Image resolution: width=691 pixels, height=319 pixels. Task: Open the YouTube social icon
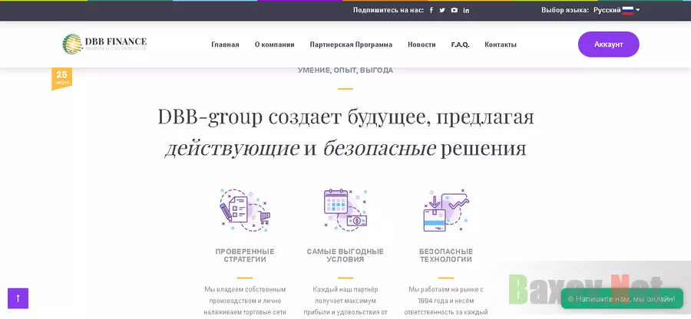tap(454, 10)
